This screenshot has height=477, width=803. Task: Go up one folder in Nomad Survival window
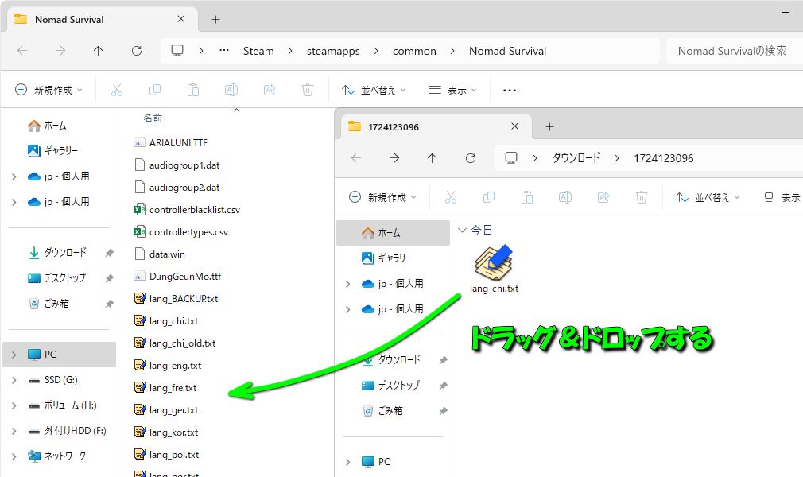(99, 51)
